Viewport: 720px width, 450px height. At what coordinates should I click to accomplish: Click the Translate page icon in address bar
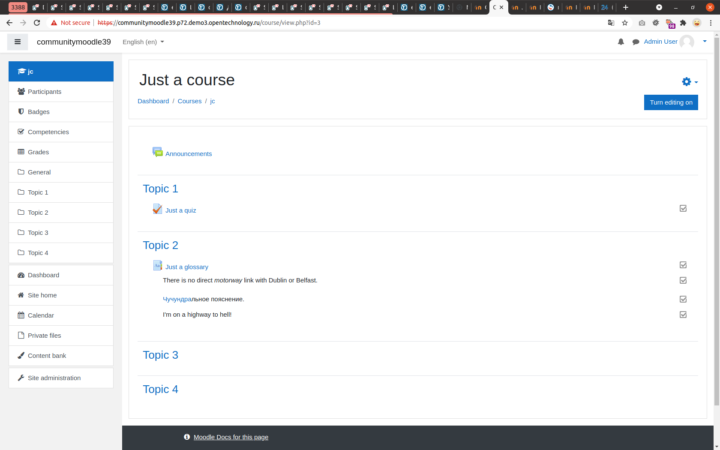tap(611, 23)
